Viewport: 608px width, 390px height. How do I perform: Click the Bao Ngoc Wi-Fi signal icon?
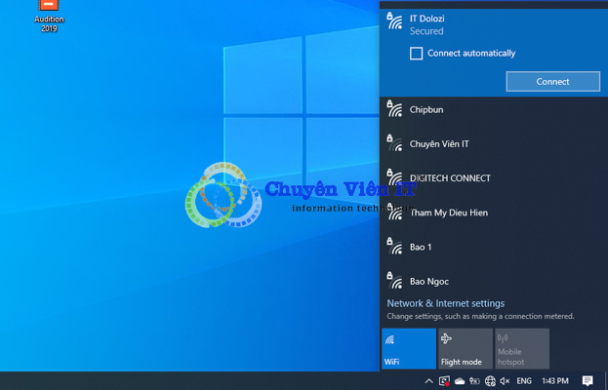394,281
